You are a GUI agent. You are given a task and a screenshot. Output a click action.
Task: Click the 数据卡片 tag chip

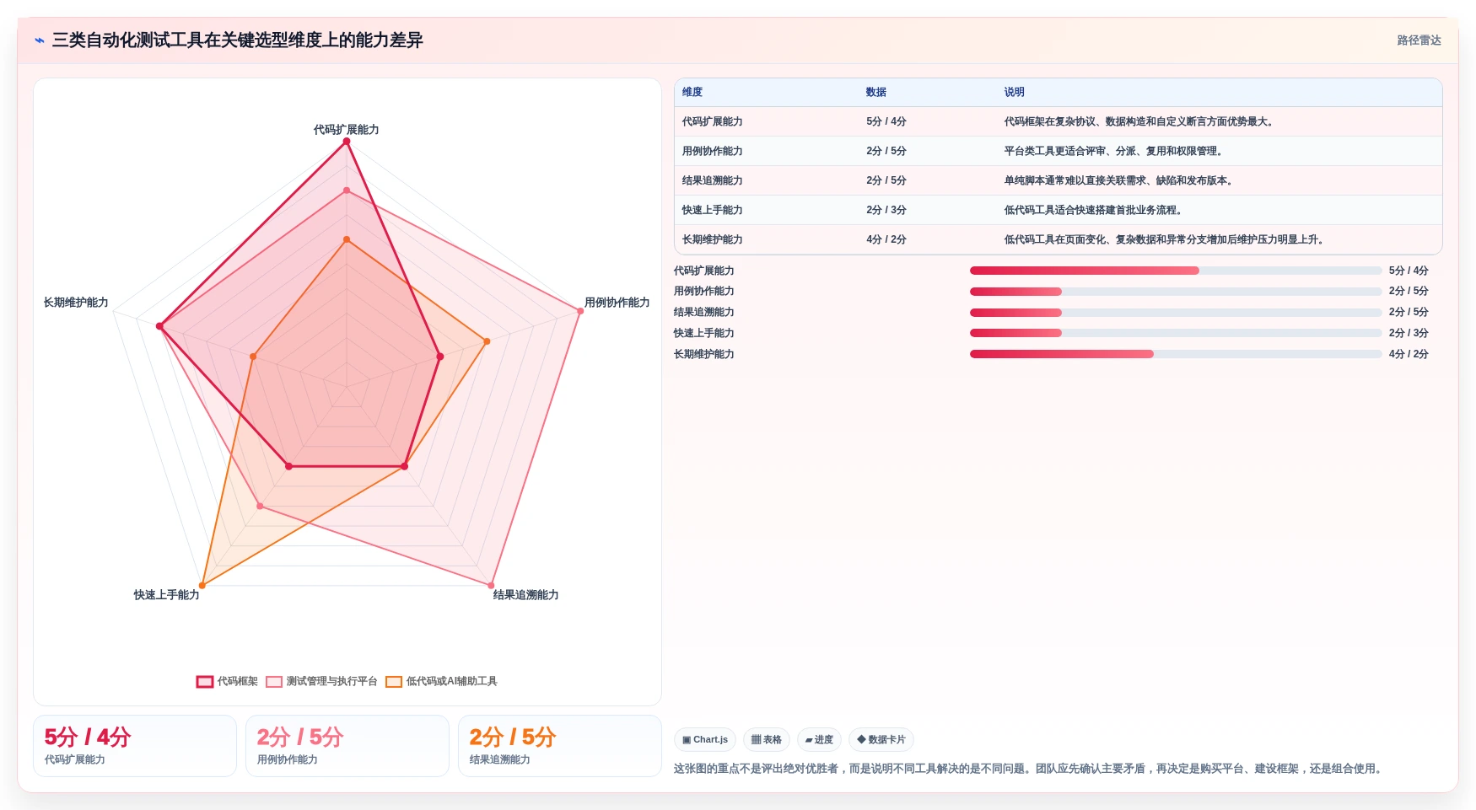(881, 739)
